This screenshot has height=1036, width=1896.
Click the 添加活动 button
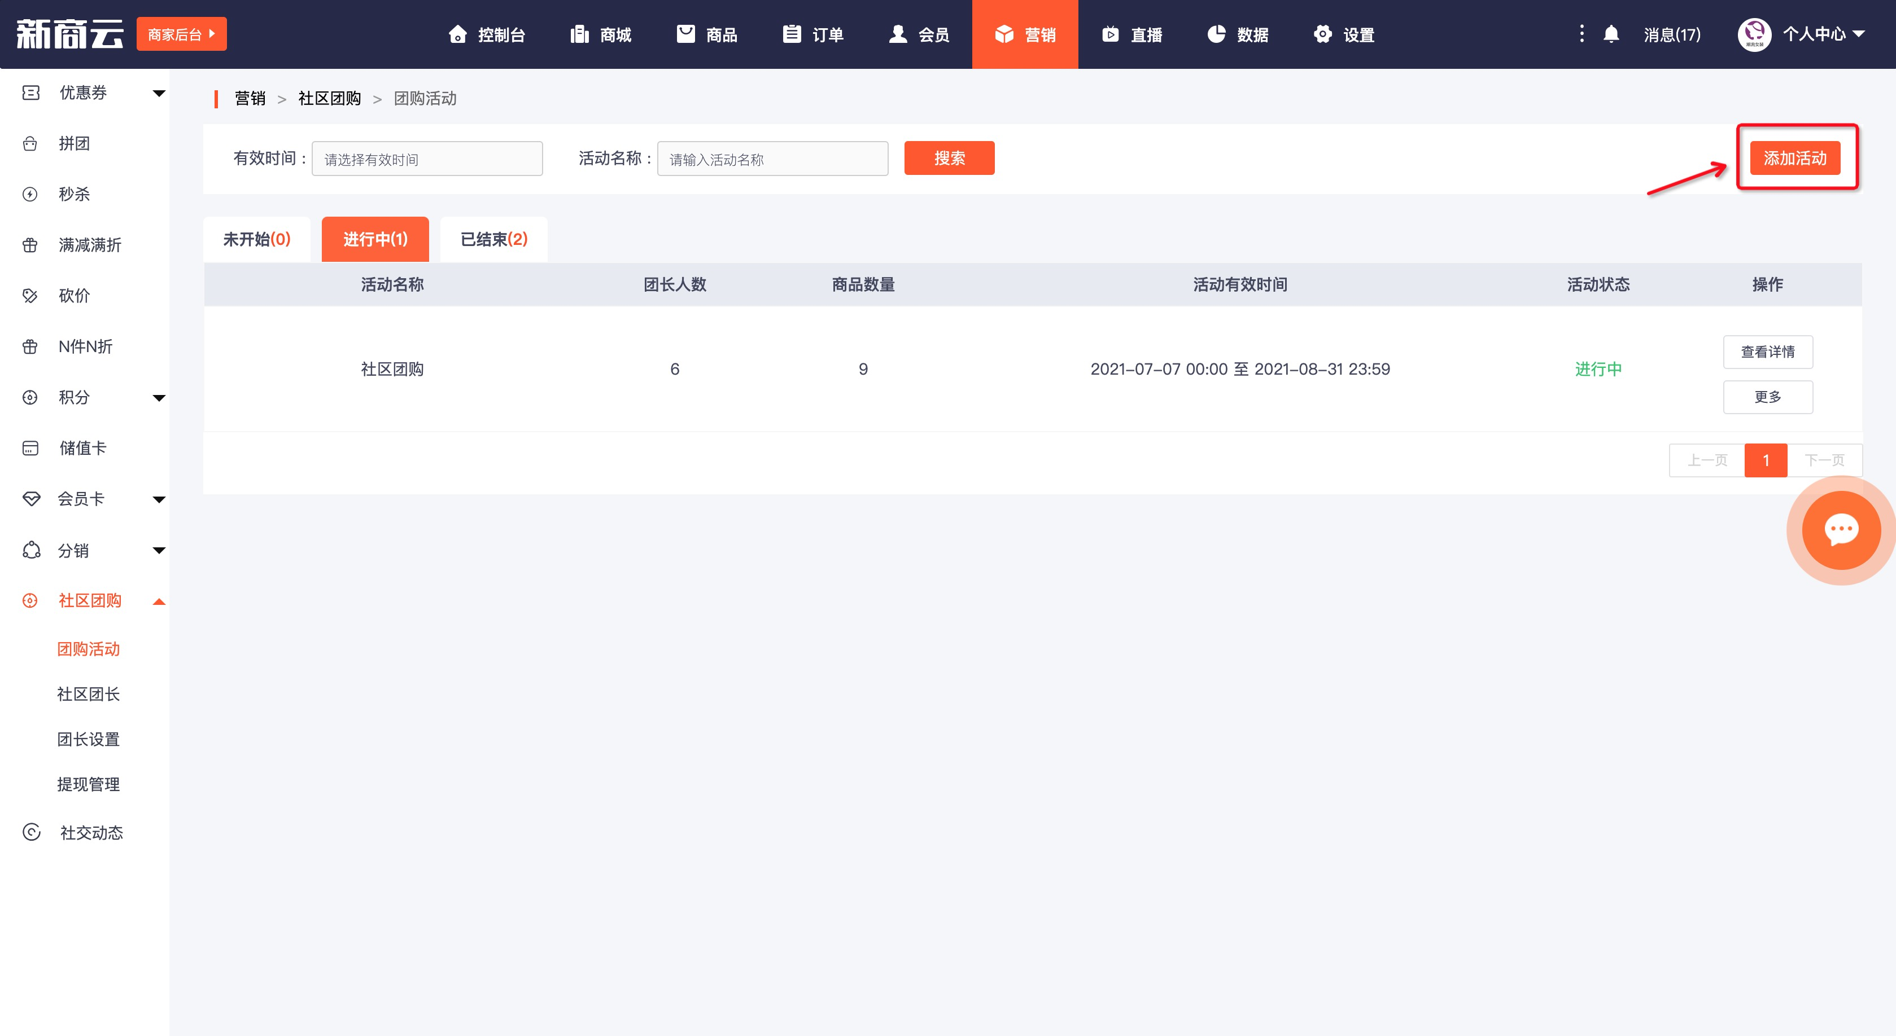click(x=1795, y=157)
